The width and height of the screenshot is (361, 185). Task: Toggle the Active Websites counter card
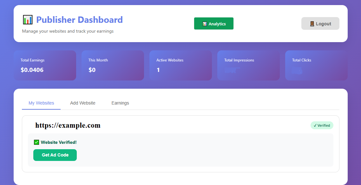[180, 65]
